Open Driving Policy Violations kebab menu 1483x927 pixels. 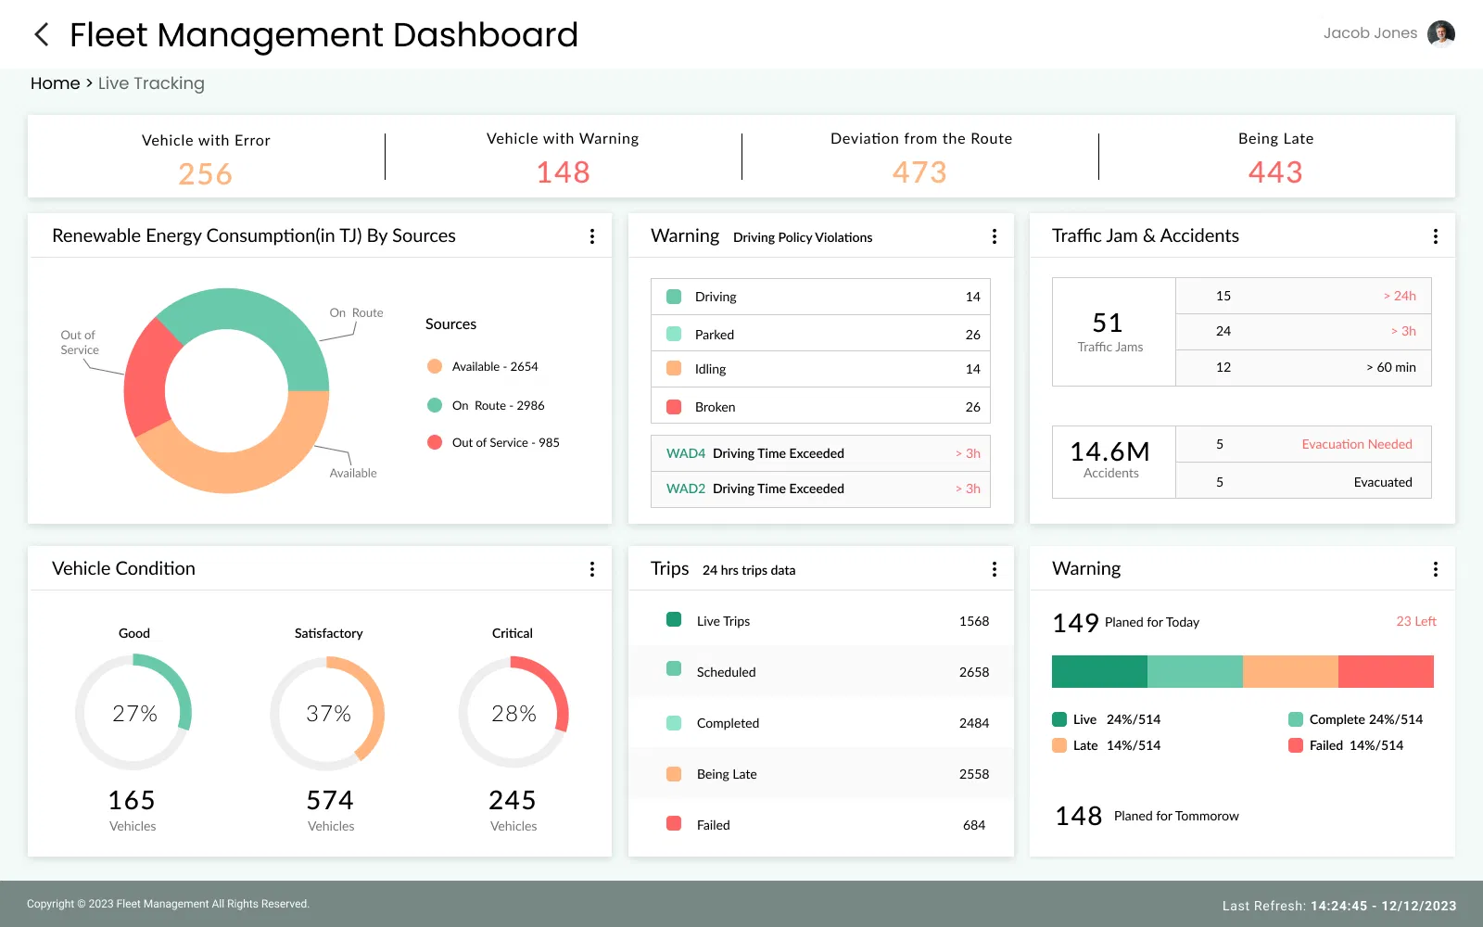tap(995, 236)
